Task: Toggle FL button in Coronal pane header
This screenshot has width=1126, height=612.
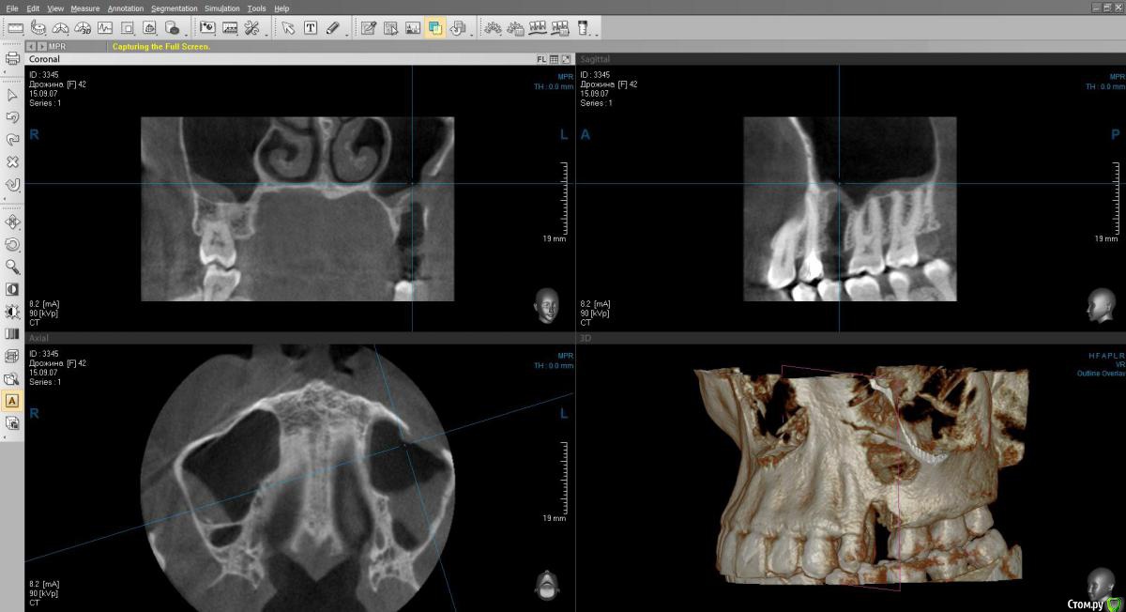Action: click(541, 59)
